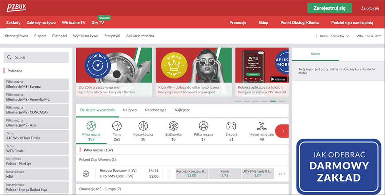This screenshot has width=385, height=195.
Task: Select the Koszykówka basketball icon
Action: (x=143, y=126)
